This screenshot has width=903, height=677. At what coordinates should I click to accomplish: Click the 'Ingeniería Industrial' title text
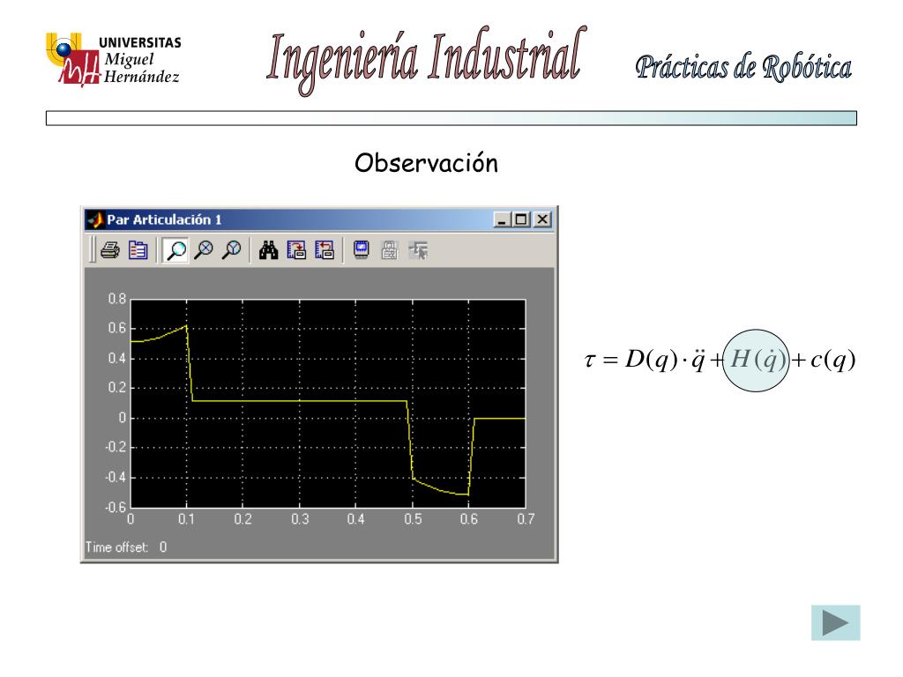click(x=427, y=60)
